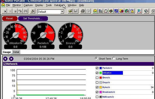The image size is (155, 99).
Task: Uncheck the Packets/s checkbox
Action: coord(97,68)
